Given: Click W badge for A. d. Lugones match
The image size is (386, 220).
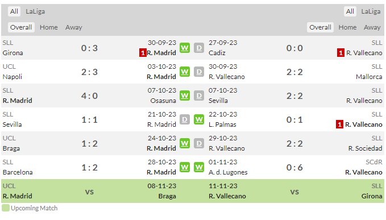Looking at the screenshot, I should 199,167.
